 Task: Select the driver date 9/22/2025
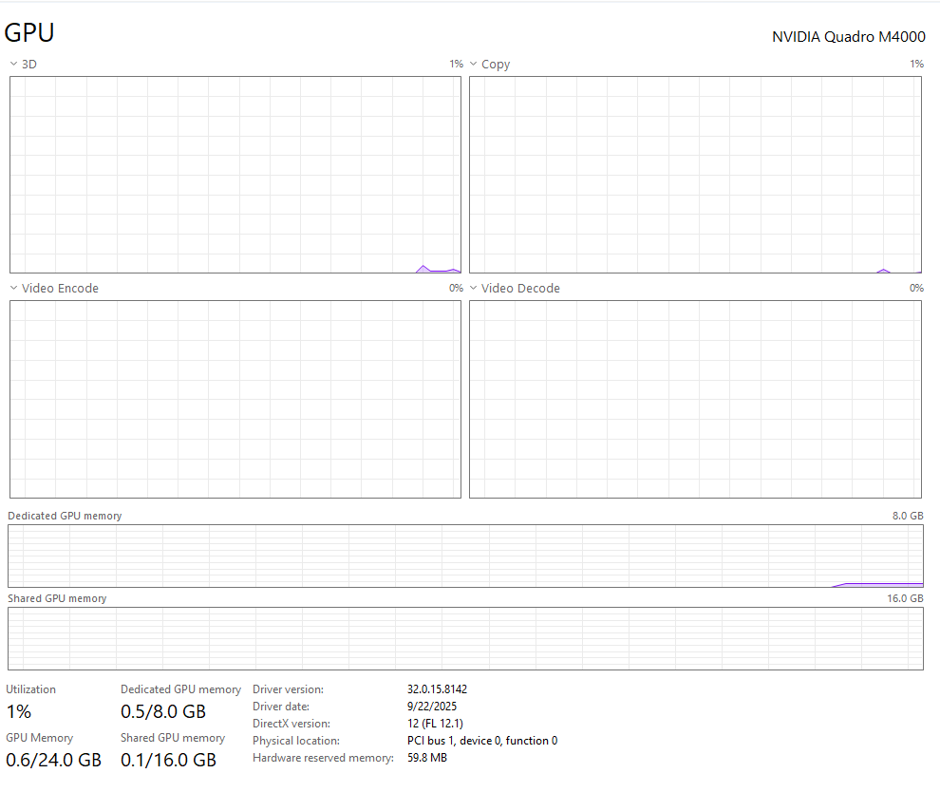[432, 707]
